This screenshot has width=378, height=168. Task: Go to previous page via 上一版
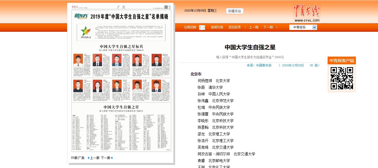click(x=95, y=158)
